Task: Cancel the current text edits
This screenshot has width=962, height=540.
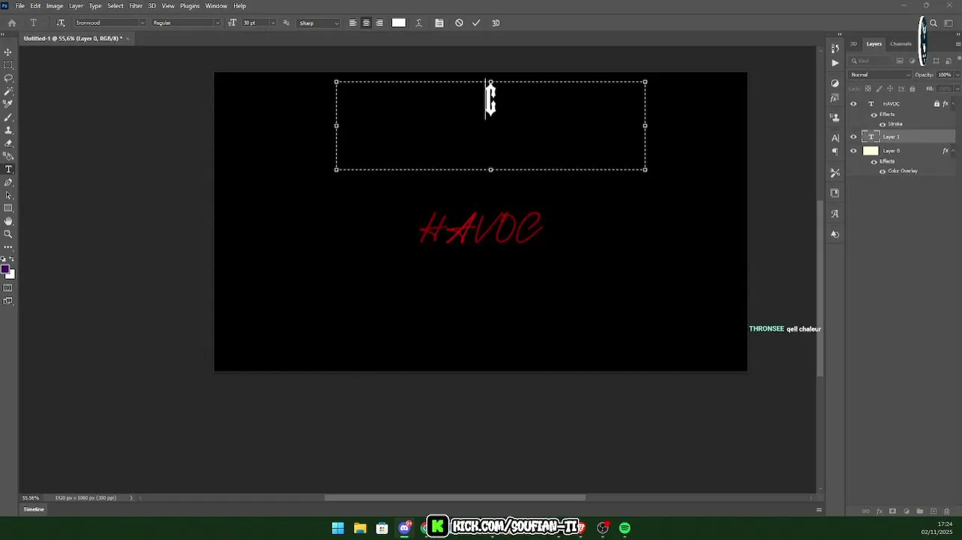Action: click(459, 23)
